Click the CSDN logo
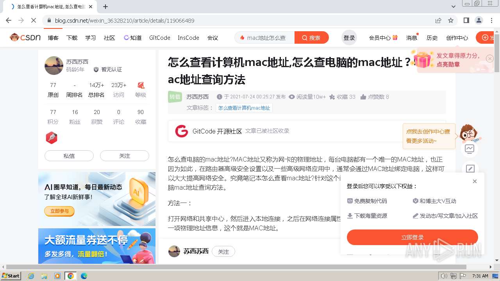500x281 pixels. (x=25, y=37)
